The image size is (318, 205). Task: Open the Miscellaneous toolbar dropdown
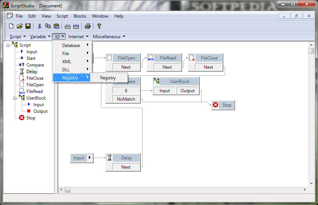tap(109, 37)
